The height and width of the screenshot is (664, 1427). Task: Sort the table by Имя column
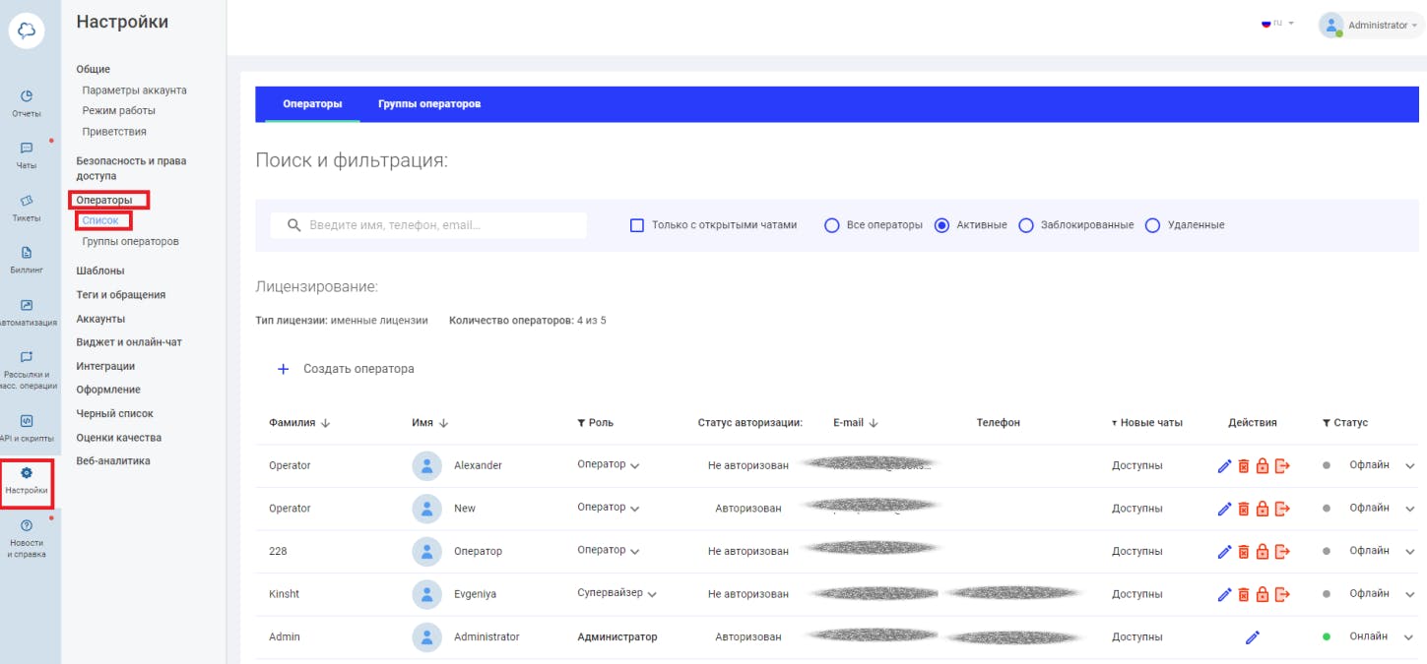(429, 423)
